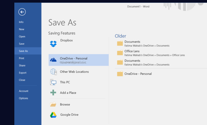
Task: Click Save in the backstage sidebar
Action: (22, 44)
